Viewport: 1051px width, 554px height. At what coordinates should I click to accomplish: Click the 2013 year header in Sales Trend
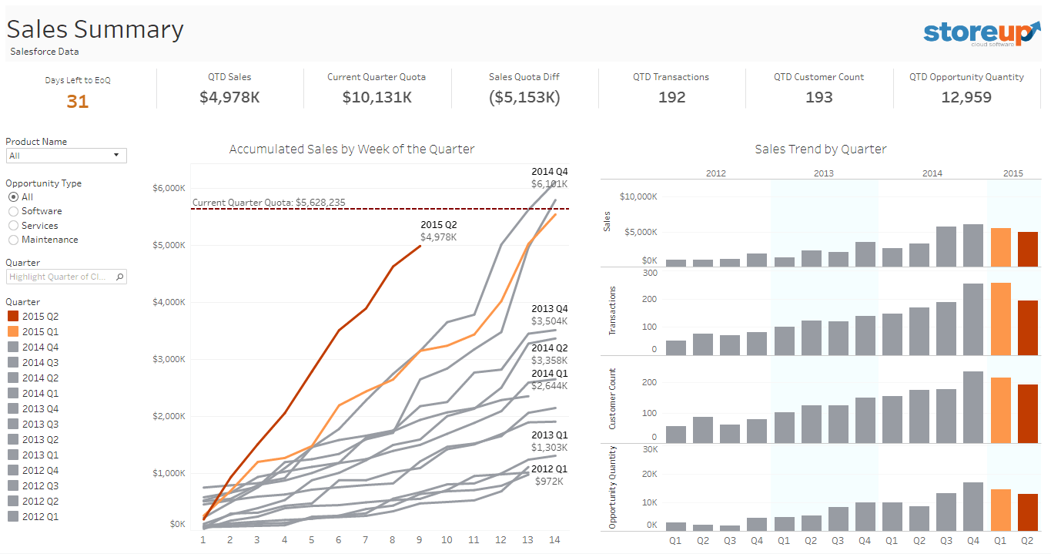pyautogui.click(x=824, y=173)
